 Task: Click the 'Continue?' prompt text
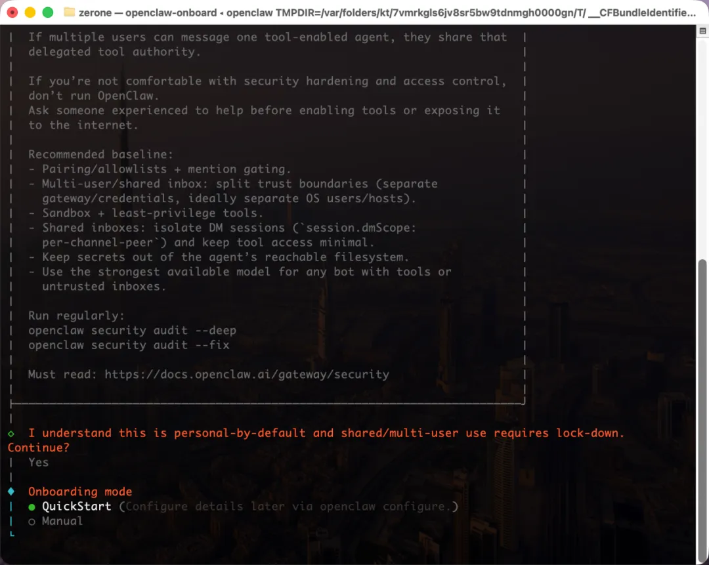39,448
